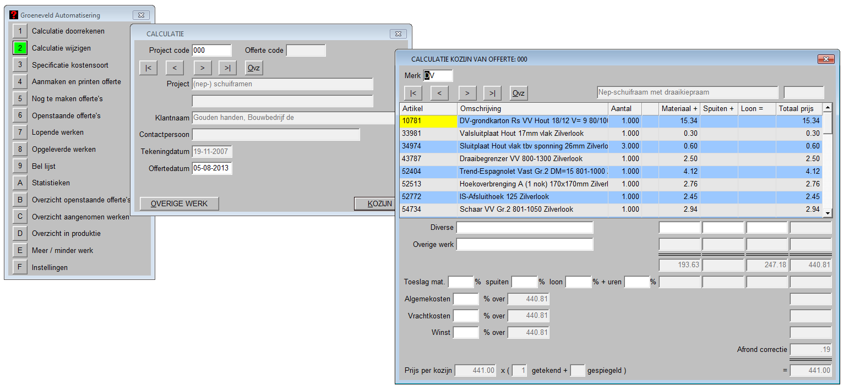This screenshot has height=391, width=849.
Task: Click the OVERIGE WERK button
Action: 179,203
